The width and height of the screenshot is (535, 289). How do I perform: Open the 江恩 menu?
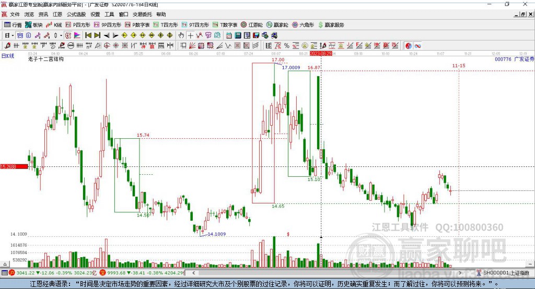[x=57, y=14]
